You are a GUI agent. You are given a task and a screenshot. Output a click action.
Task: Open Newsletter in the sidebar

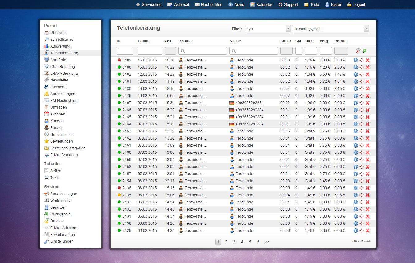click(x=59, y=80)
